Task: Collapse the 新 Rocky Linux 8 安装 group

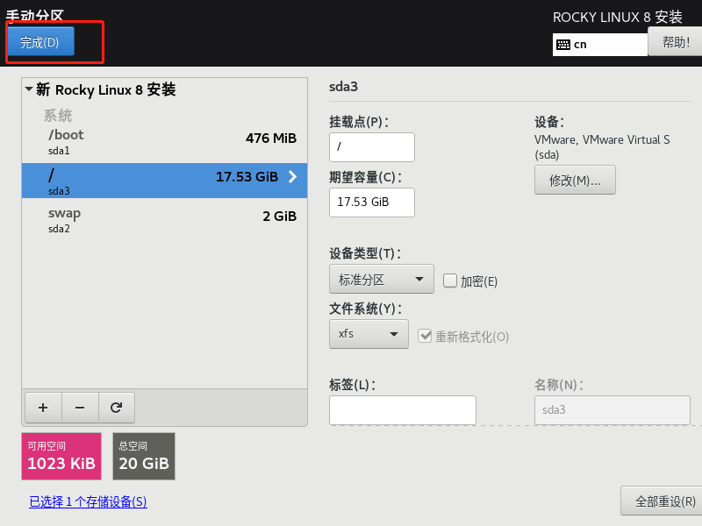Action: pos(29,89)
